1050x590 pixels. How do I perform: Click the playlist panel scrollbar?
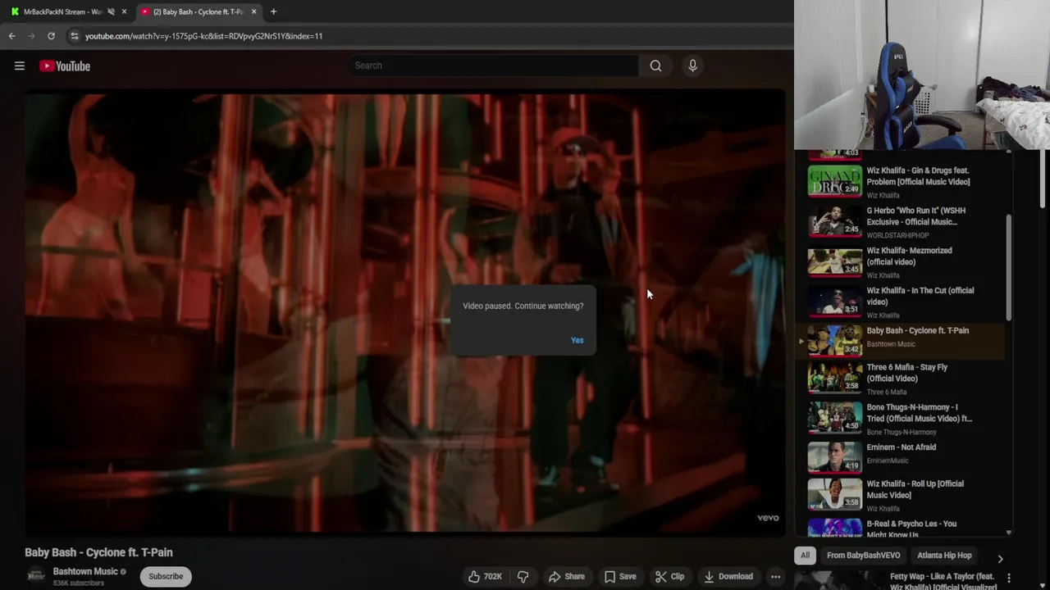coord(1009,267)
